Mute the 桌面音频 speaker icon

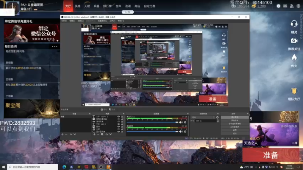pos(181,131)
